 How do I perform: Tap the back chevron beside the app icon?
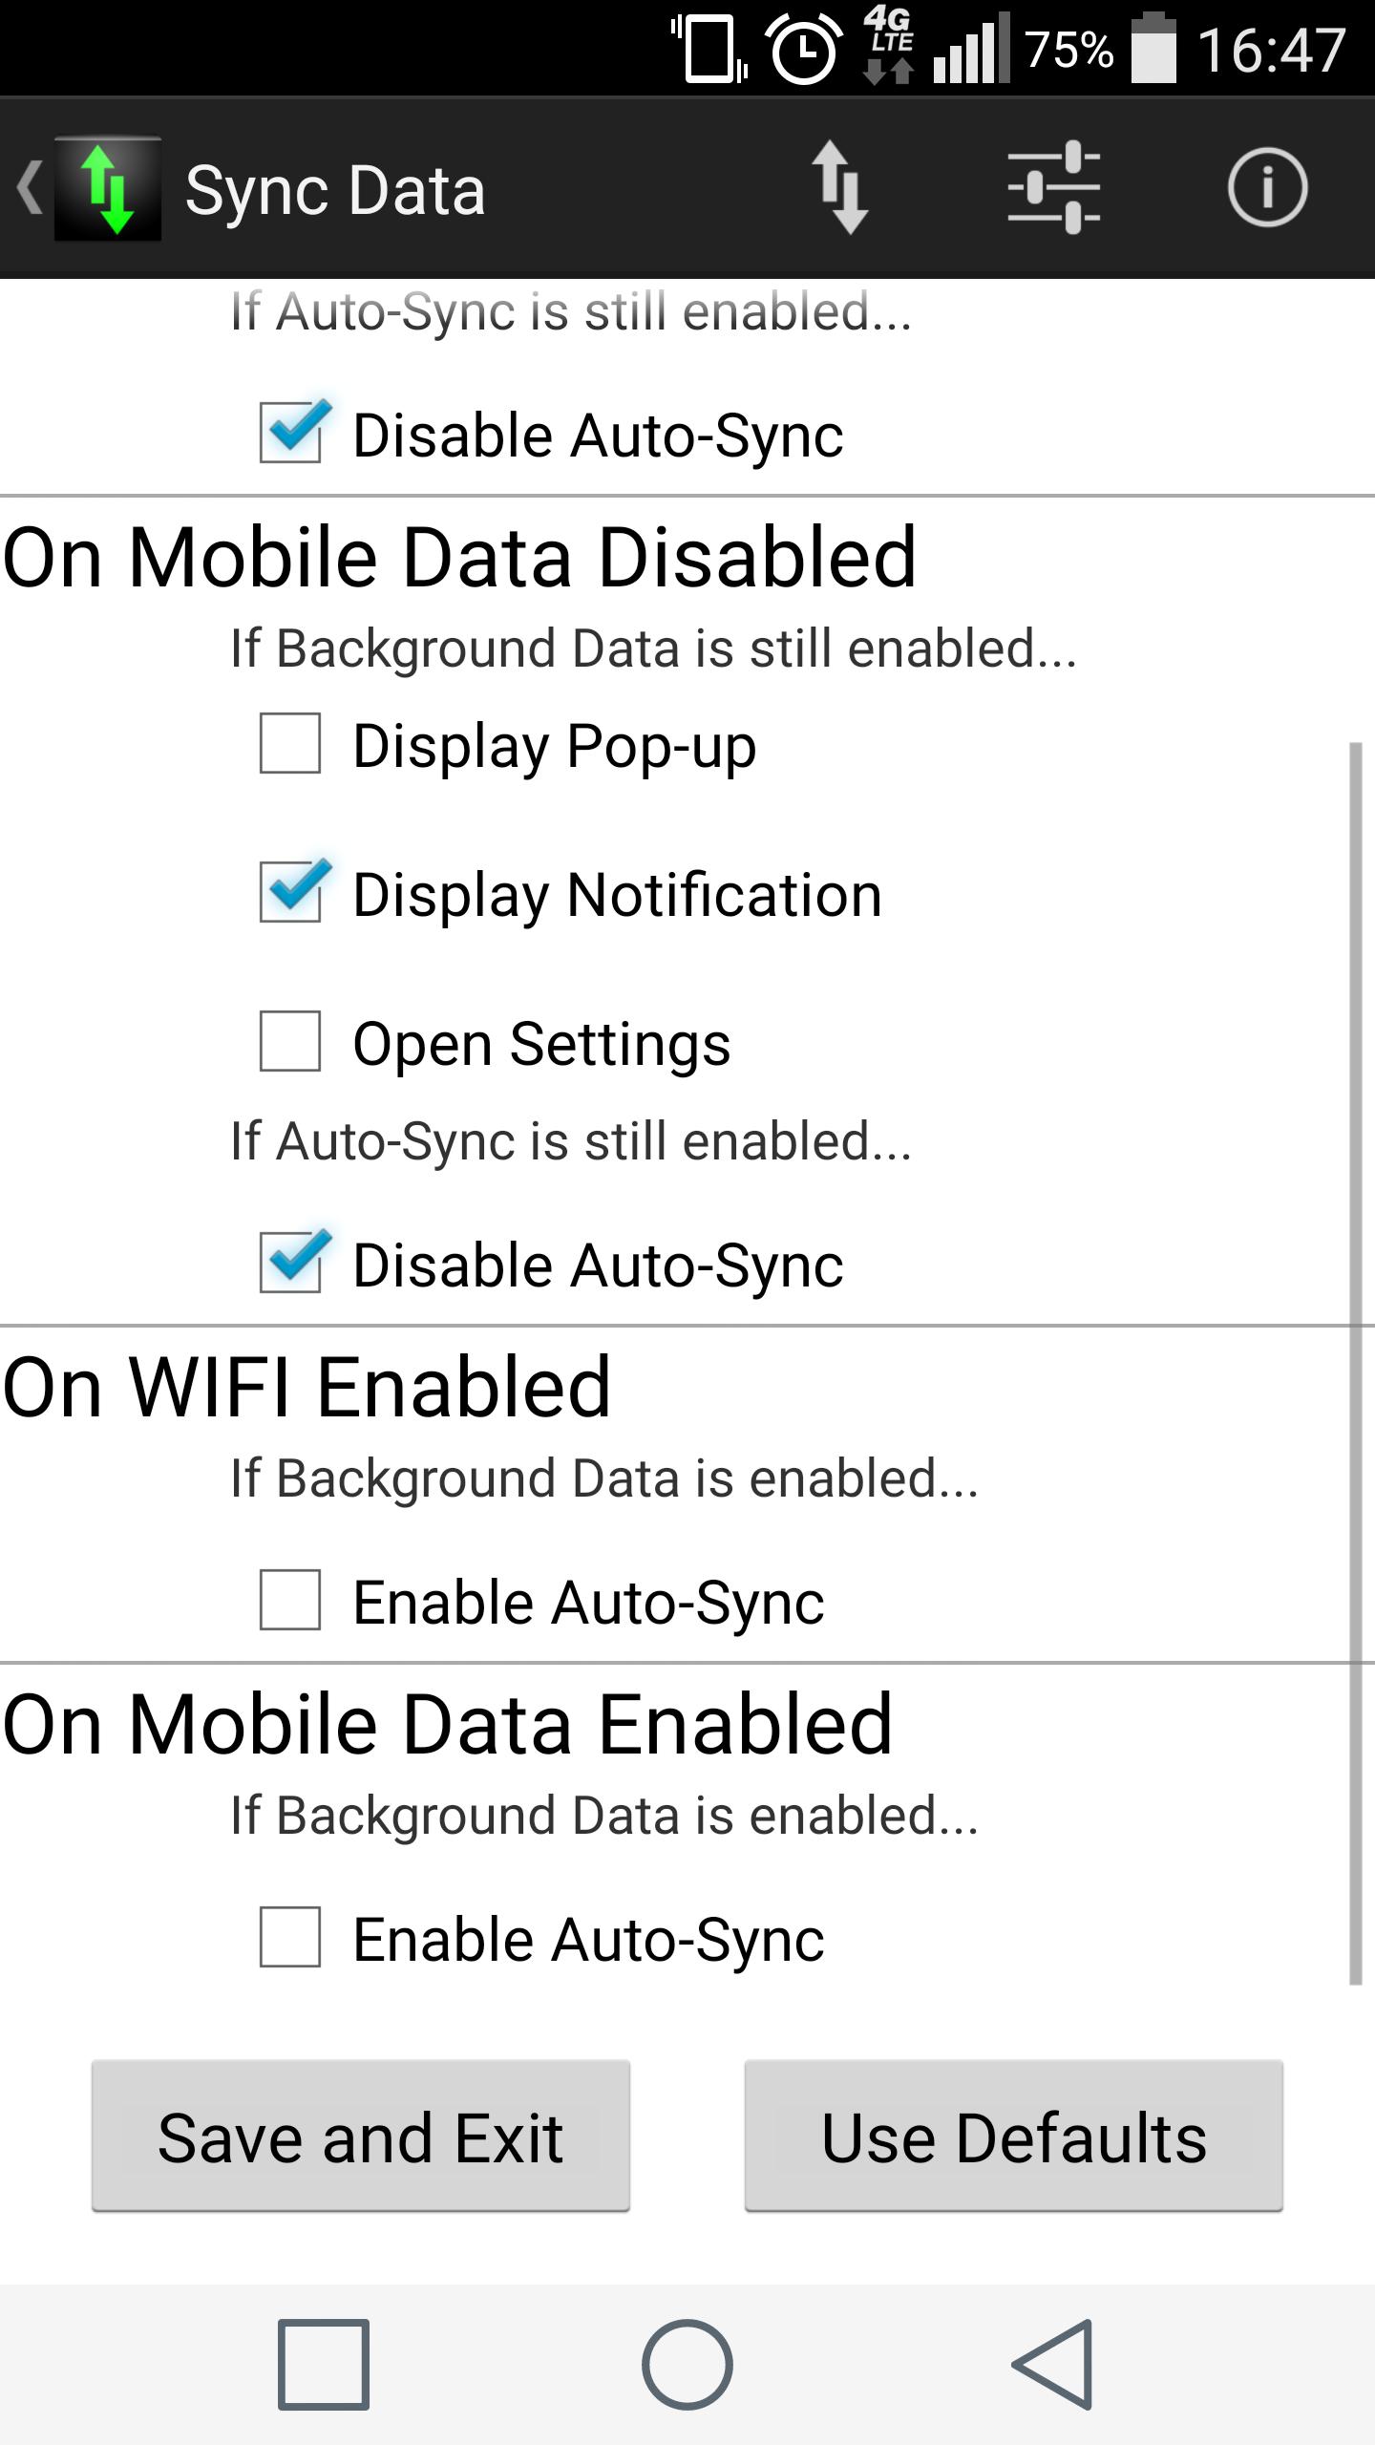pyautogui.click(x=29, y=187)
